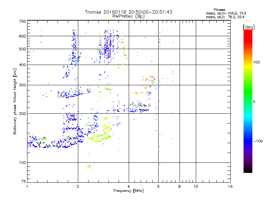Click the x-axis tick label '4'
Screen dimensions: 271x203
(129, 186)
